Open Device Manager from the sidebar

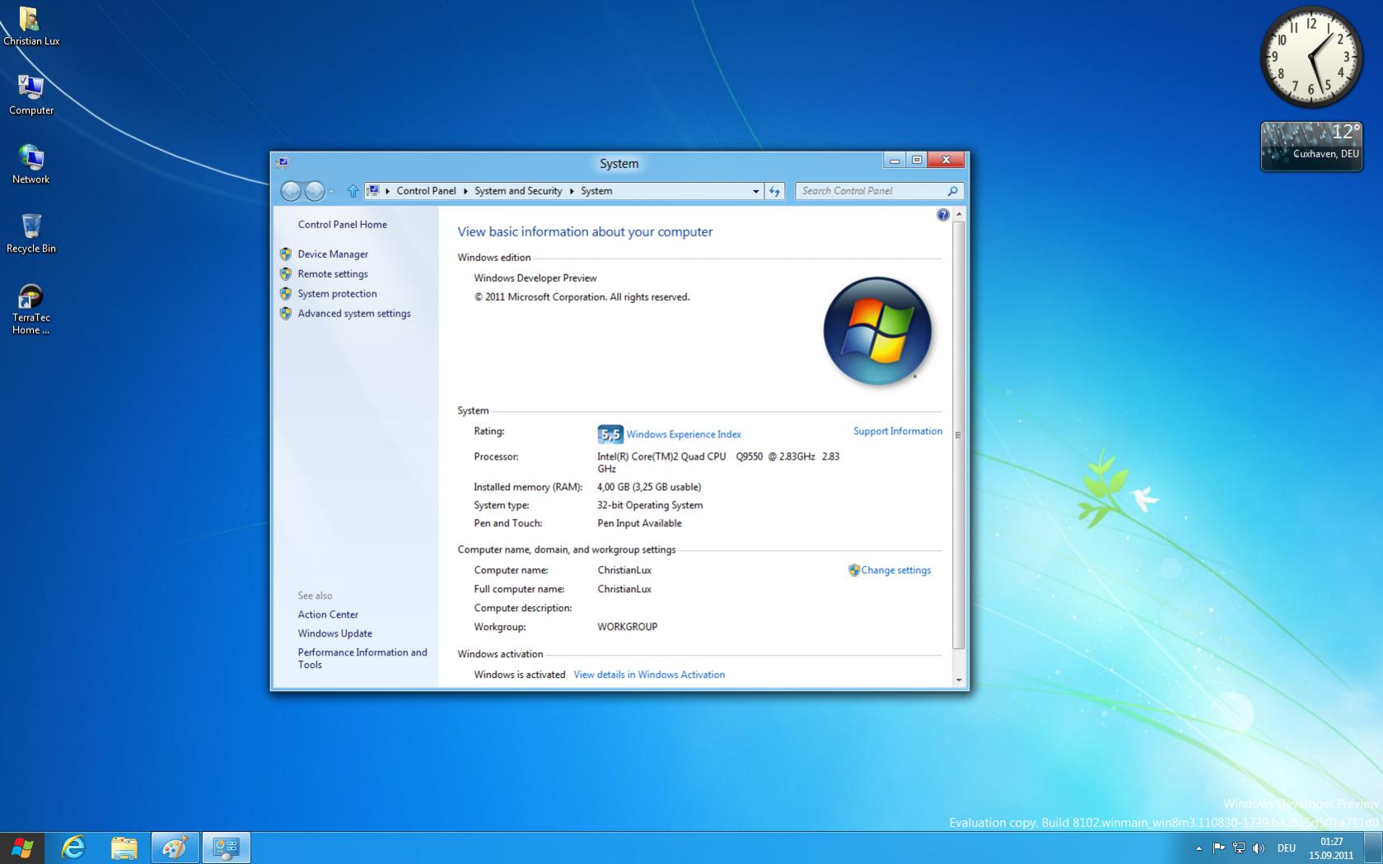[333, 254]
